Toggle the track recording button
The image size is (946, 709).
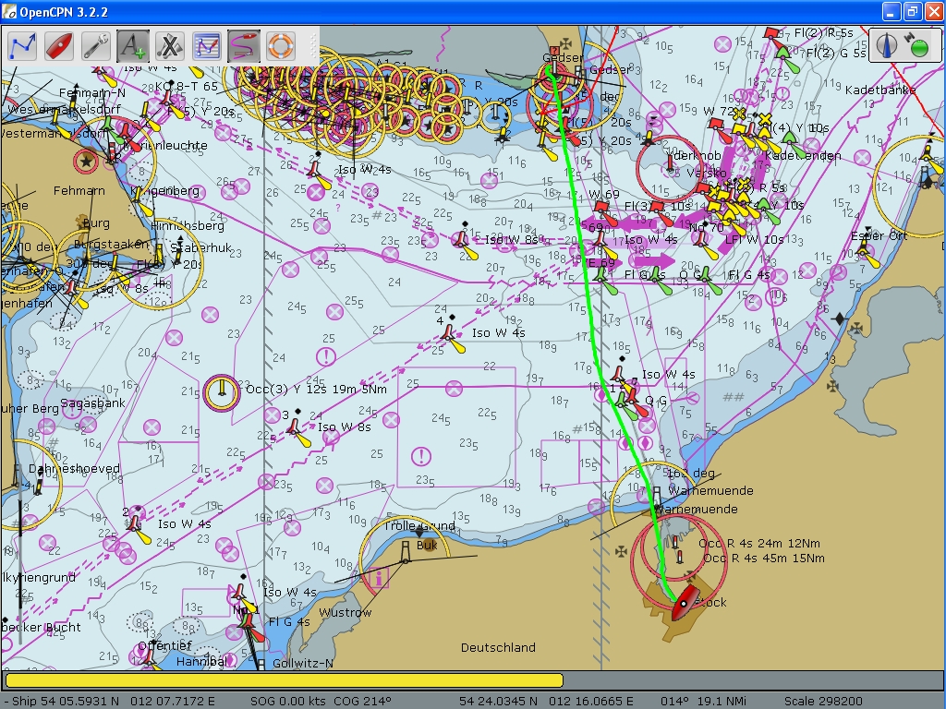[244, 46]
